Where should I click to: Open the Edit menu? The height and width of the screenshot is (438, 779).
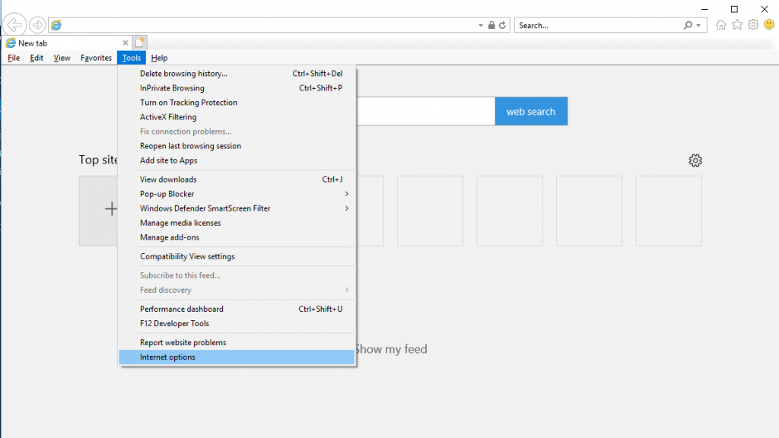click(37, 58)
